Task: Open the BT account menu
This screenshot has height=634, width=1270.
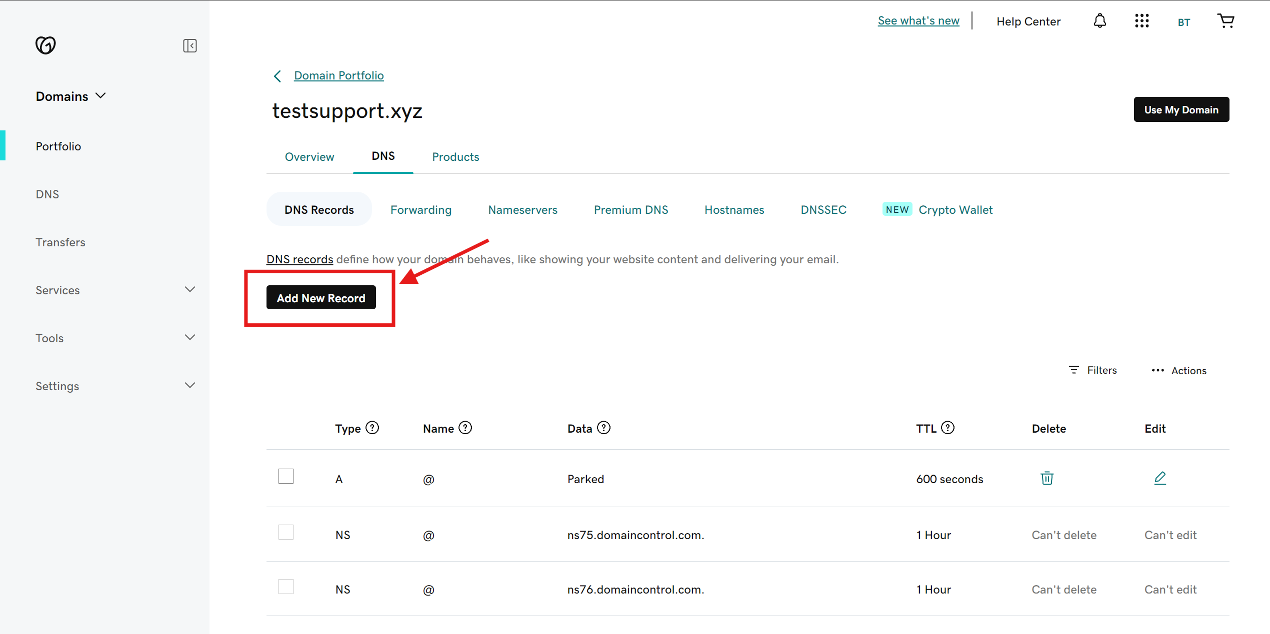Action: (1183, 22)
